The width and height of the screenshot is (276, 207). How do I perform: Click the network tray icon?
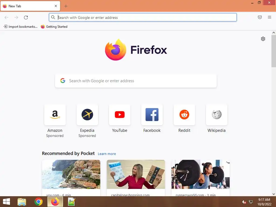[x=251, y=202]
